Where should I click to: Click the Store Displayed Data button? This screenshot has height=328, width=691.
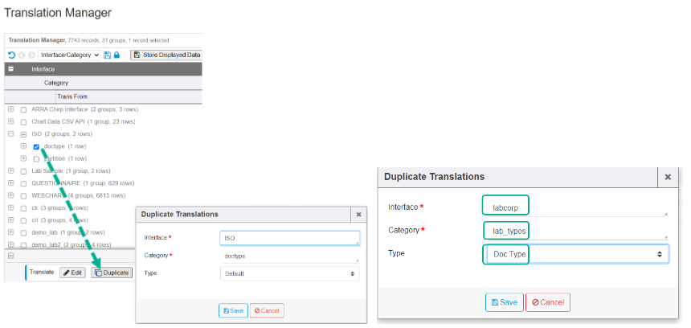[167, 55]
